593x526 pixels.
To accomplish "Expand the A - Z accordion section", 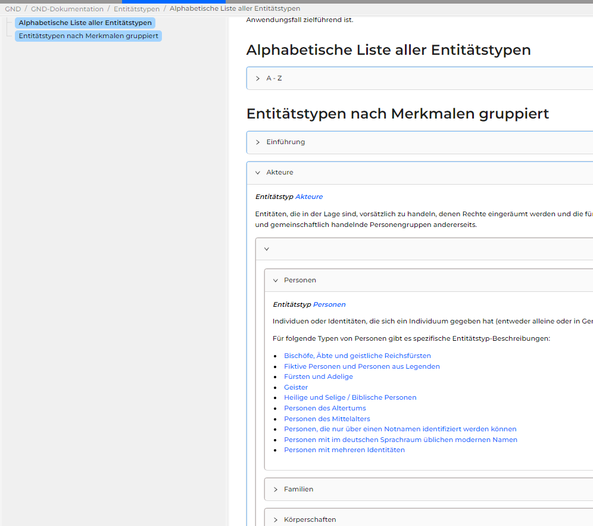I will (x=274, y=78).
